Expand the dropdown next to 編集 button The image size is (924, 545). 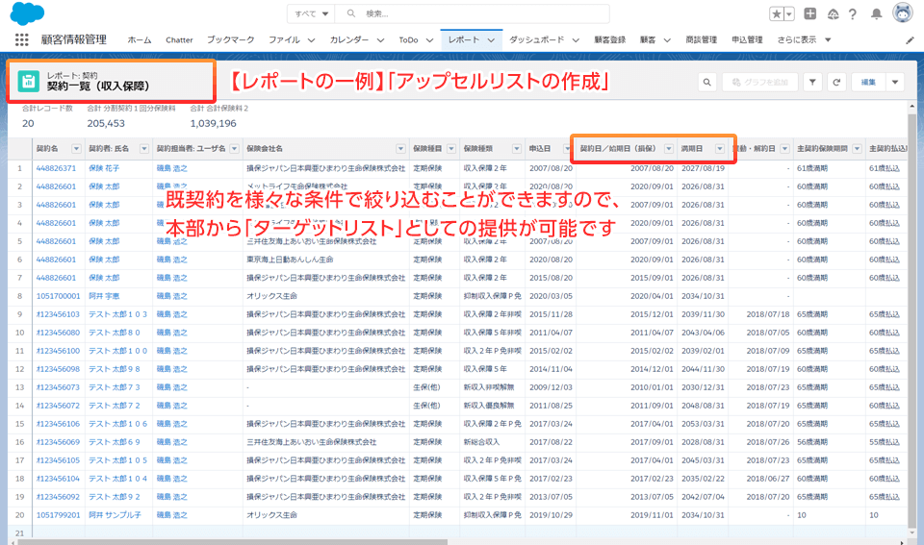tap(896, 83)
